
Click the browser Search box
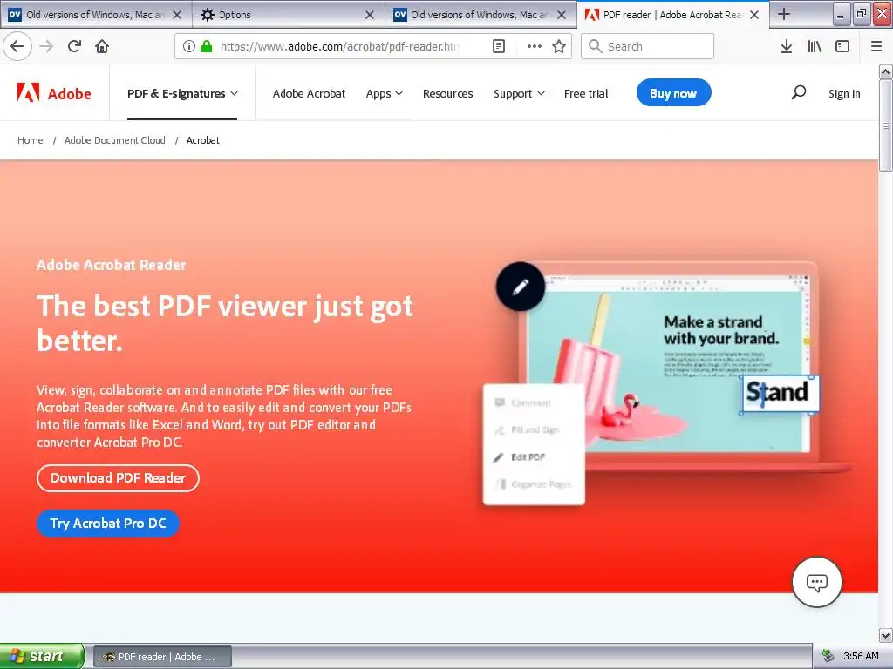pyautogui.click(x=648, y=46)
